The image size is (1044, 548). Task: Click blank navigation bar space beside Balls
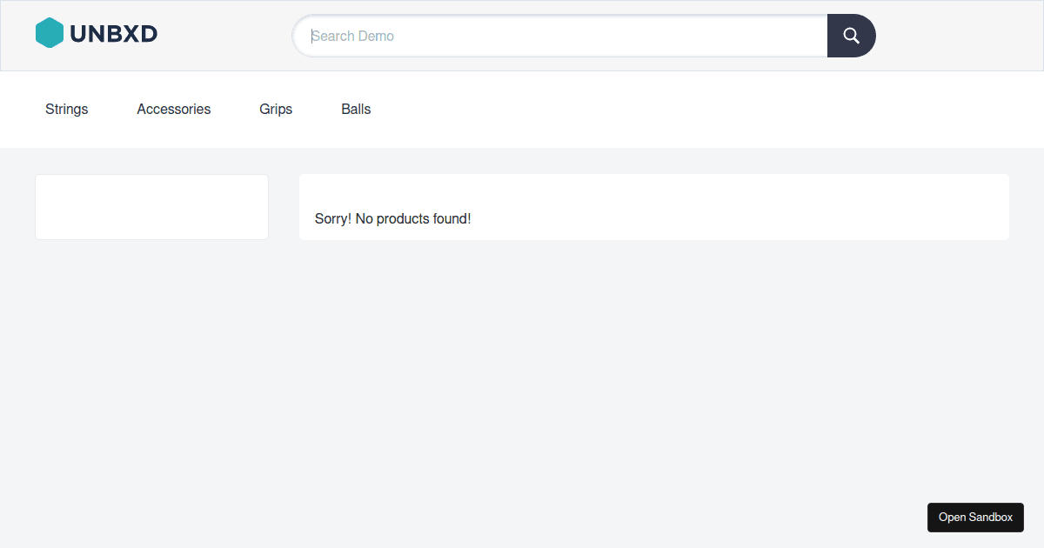point(696,109)
